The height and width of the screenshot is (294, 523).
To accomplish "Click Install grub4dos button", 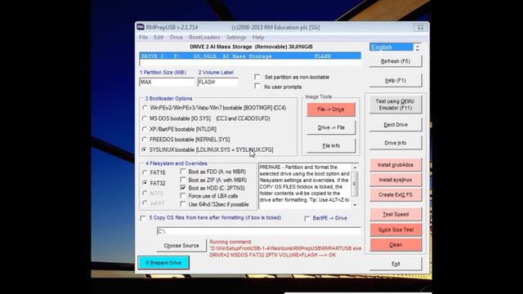I will click(x=396, y=165).
